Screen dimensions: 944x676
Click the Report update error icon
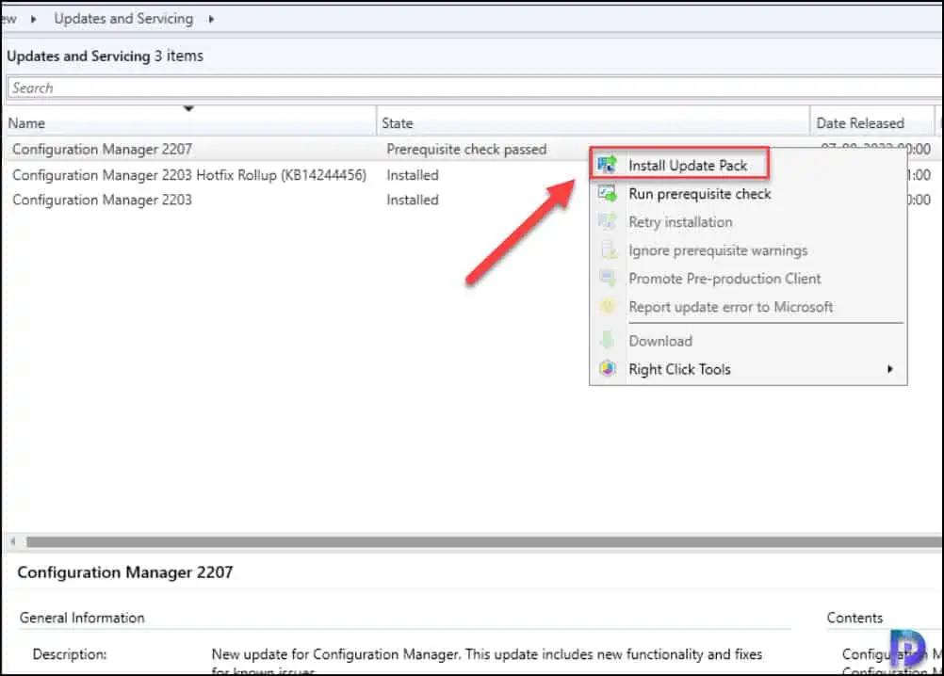point(608,306)
